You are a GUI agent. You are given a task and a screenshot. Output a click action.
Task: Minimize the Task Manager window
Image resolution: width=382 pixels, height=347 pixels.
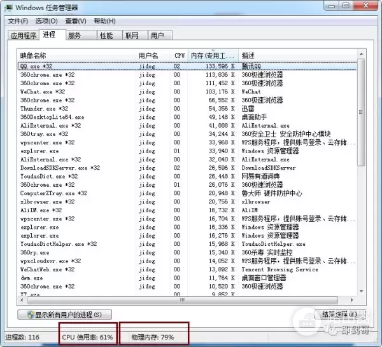331,6
